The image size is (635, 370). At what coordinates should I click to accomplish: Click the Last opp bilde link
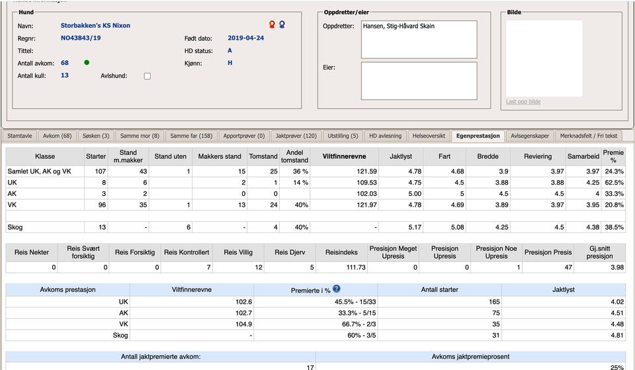[x=523, y=101]
